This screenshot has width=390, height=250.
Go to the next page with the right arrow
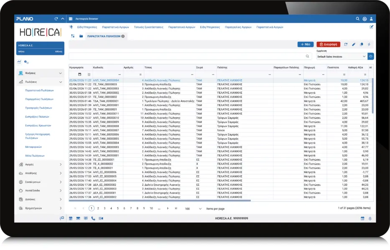pyautogui.click(x=168, y=208)
